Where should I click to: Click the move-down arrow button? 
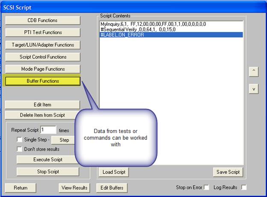[x=253, y=88]
